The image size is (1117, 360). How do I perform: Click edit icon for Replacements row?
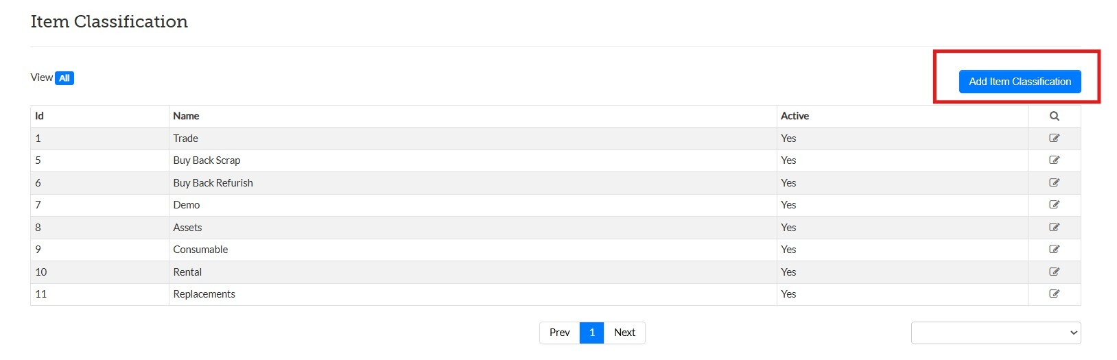(x=1054, y=293)
